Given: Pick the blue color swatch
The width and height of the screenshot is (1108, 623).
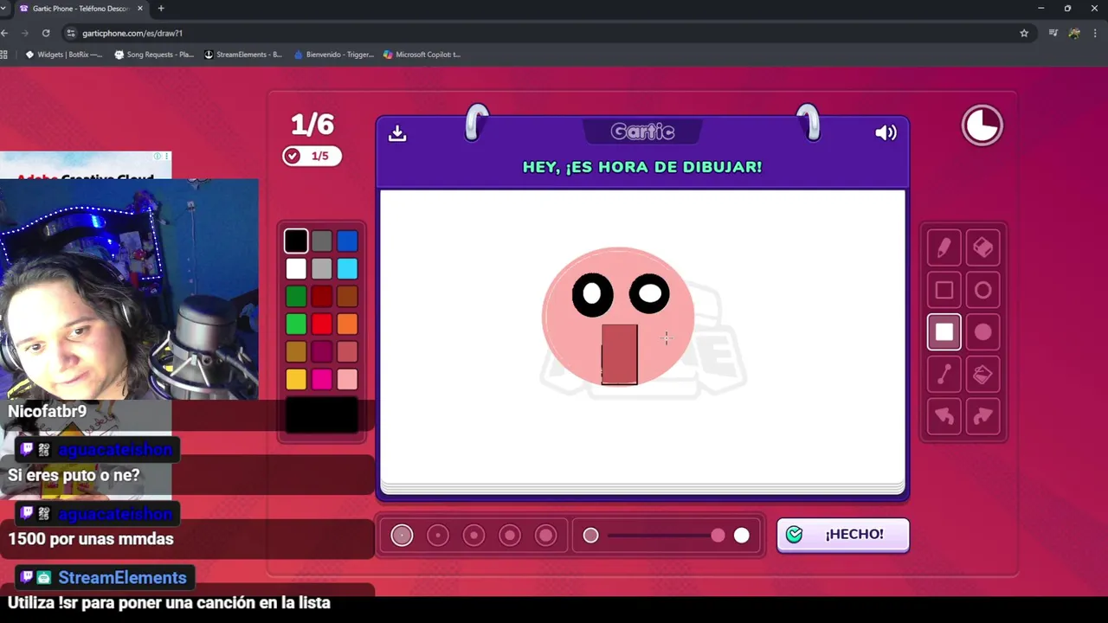Looking at the screenshot, I should click(x=347, y=241).
